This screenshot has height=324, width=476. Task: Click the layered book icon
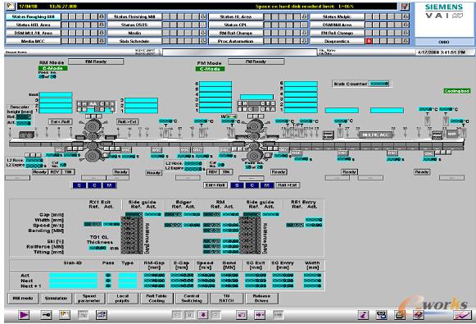(x=419, y=315)
